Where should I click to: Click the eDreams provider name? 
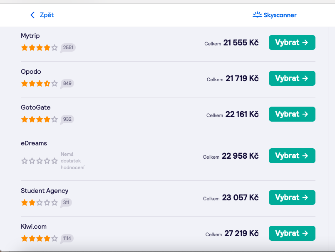point(34,143)
